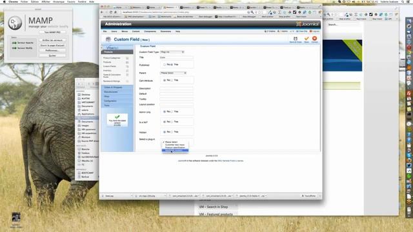Select Is a list Yes radio button
Viewport: 413px width, 232px height.
click(172, 122)
